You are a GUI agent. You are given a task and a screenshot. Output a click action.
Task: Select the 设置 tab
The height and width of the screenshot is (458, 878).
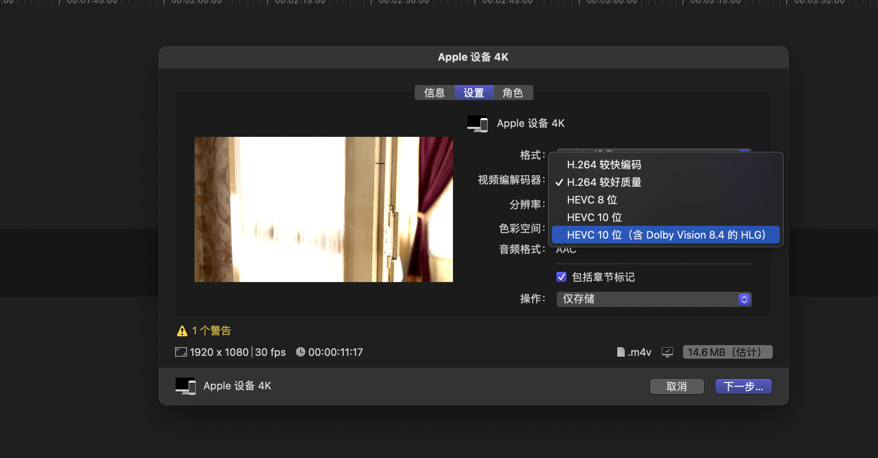tap(474, 93)
